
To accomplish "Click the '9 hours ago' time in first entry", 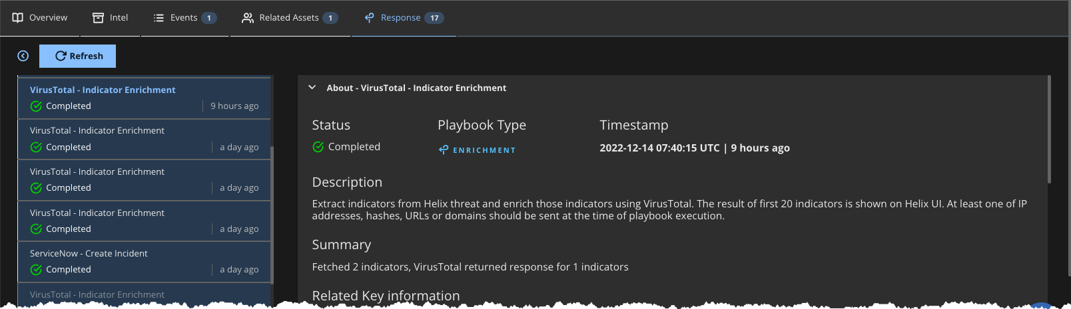I will [x=234, y=106].
